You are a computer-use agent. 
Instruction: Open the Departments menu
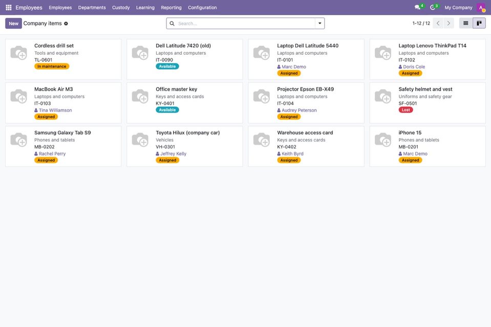pyautogui.click(x=92, y=8)
